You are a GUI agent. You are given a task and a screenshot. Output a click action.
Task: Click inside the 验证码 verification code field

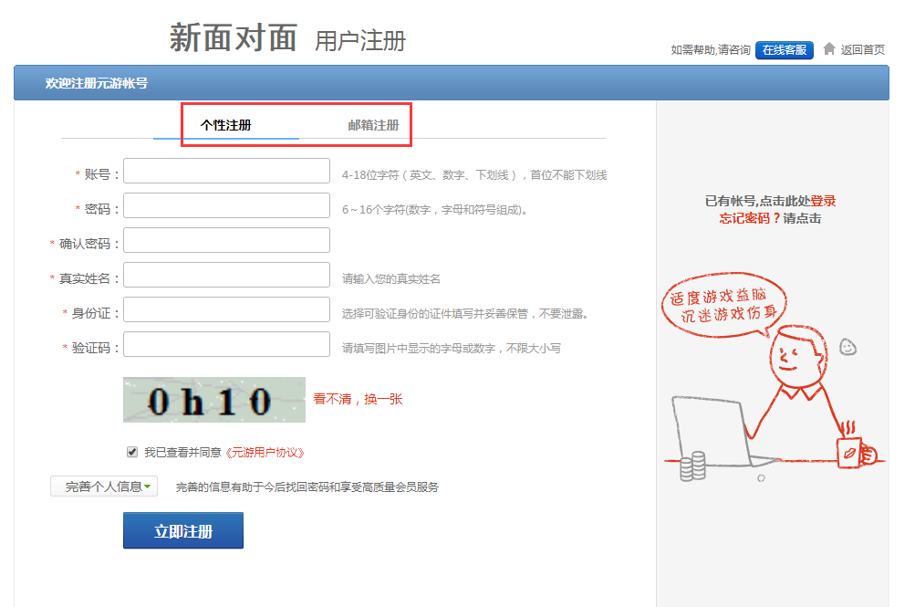coord(226,343)
